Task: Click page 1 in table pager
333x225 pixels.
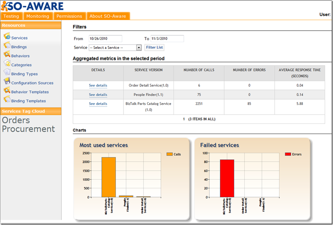Action: point(184,119)
